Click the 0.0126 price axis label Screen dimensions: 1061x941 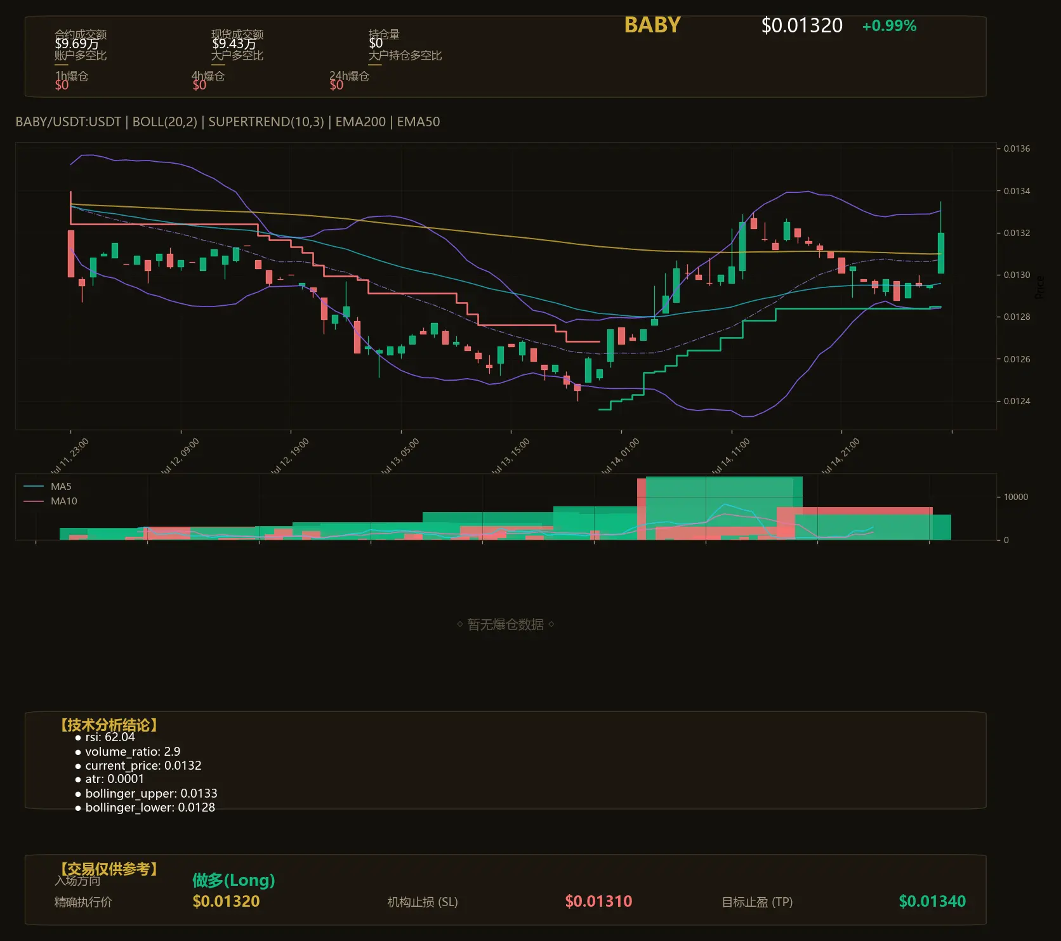pyautogui.click(x=1017, y=359)
